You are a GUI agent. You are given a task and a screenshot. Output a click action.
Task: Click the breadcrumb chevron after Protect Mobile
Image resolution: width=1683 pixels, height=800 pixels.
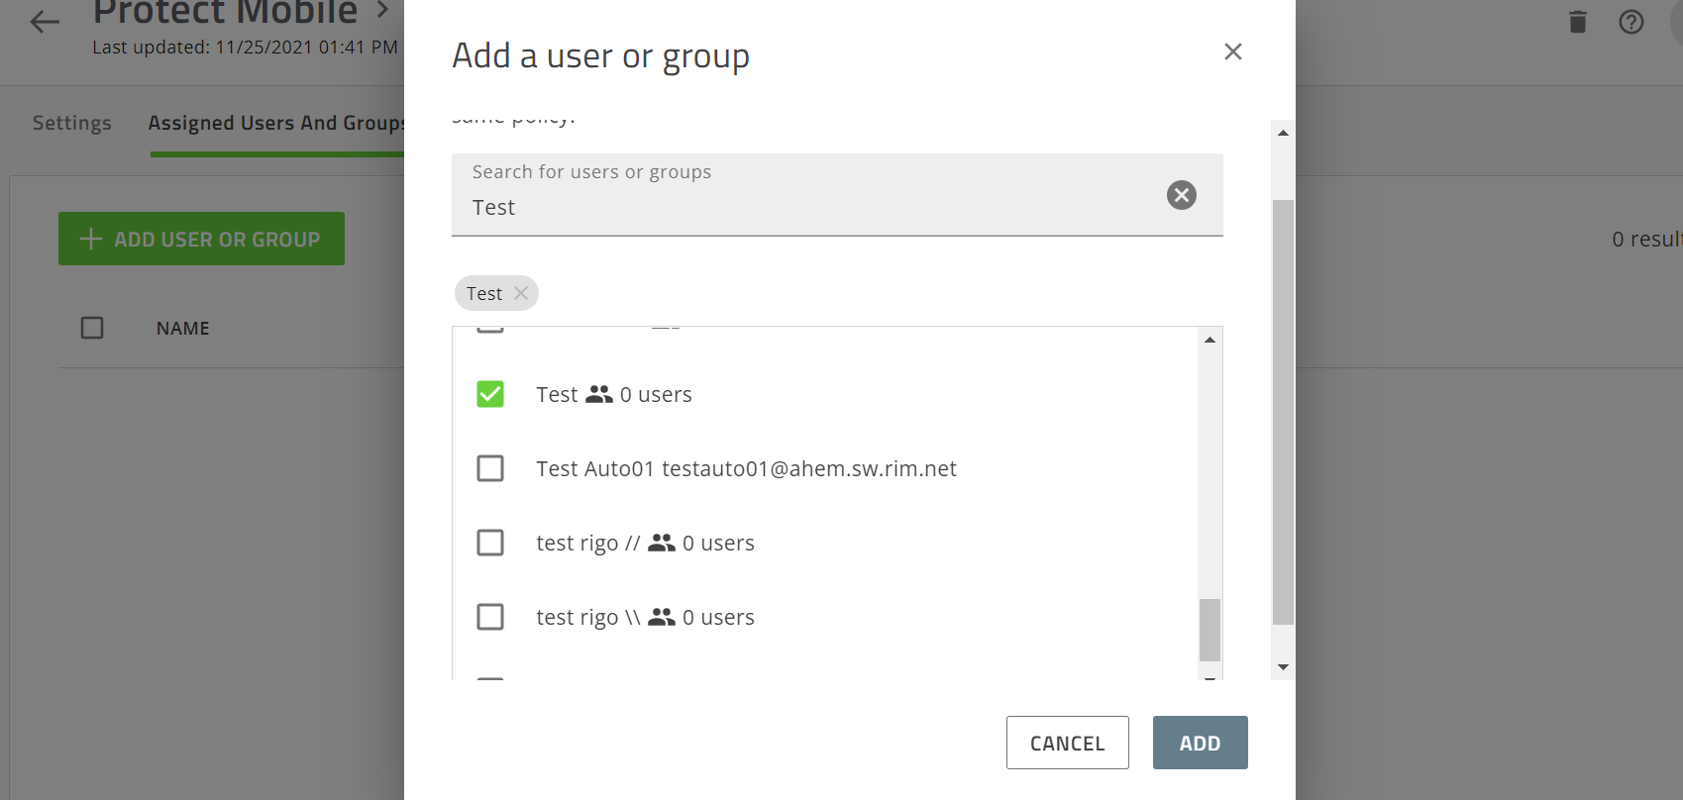(382, 10)
